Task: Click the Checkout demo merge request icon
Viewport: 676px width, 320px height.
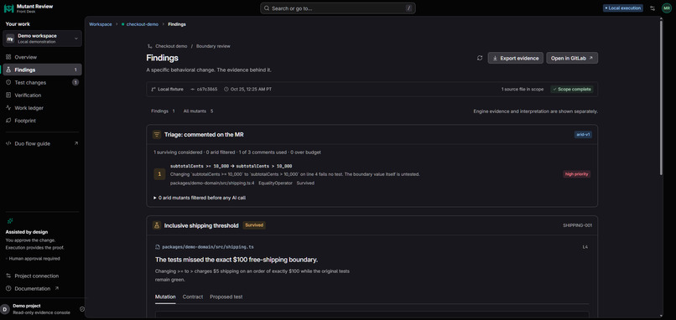Action: click(150, 46)
